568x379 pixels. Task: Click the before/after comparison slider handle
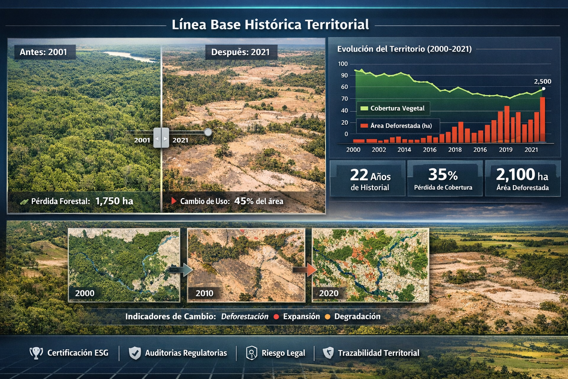click(161, 138)
